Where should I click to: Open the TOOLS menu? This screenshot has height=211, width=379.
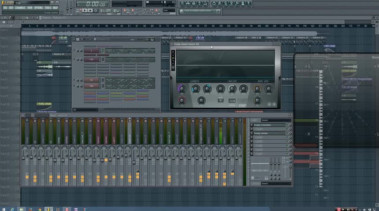click(48, 7)
